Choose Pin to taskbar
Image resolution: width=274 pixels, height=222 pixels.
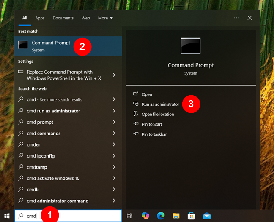click(x=154, y=134)
